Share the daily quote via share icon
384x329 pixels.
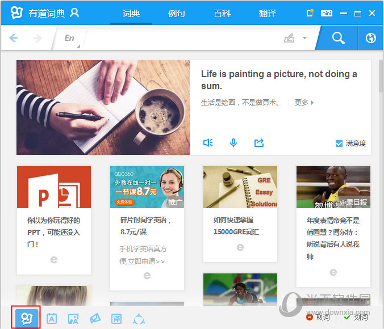pyautogui.click(x=259, y=143)
